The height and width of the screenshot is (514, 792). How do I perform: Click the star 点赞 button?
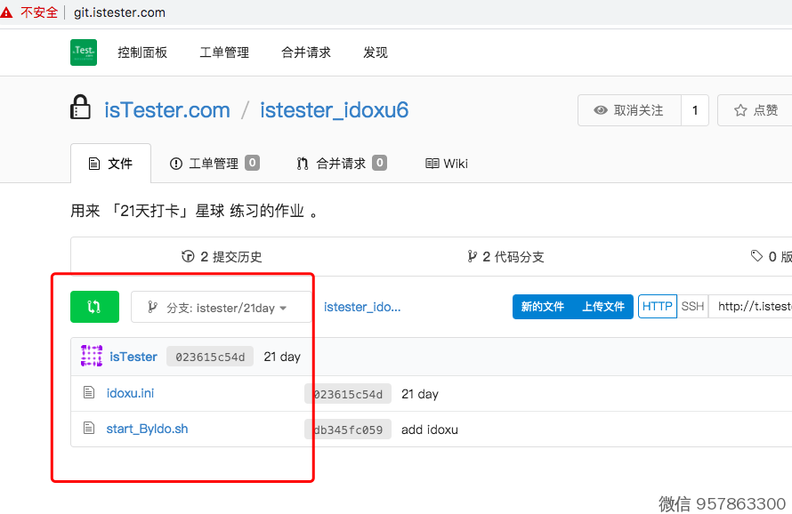pyautogui.click(x=755, y=110)
